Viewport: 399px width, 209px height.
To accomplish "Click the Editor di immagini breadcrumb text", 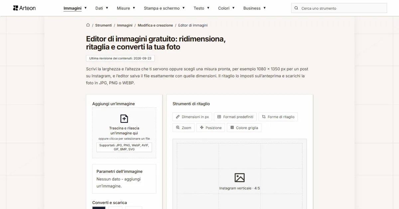I will 193,25.
